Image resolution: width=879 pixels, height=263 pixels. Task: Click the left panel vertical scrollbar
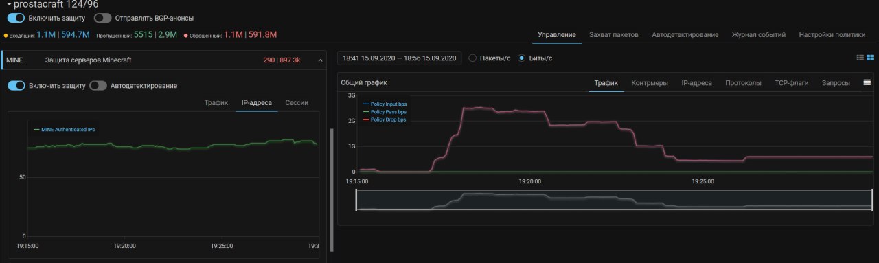332,190
